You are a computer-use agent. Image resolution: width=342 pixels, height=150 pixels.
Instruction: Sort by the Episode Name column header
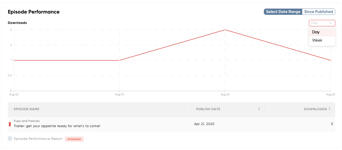[26, 109]
